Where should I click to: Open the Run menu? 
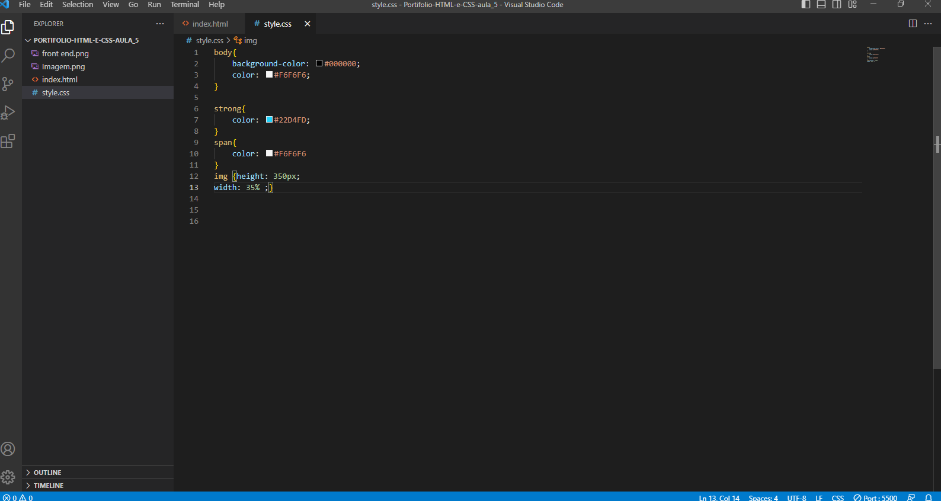[x=154, y=5]
